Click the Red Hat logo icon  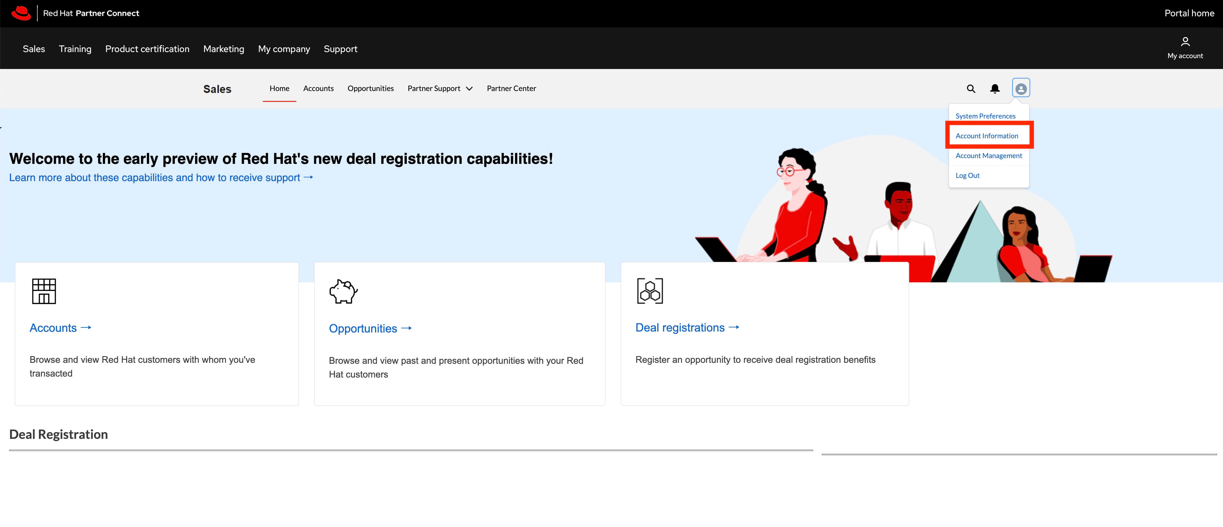[21, 13]
